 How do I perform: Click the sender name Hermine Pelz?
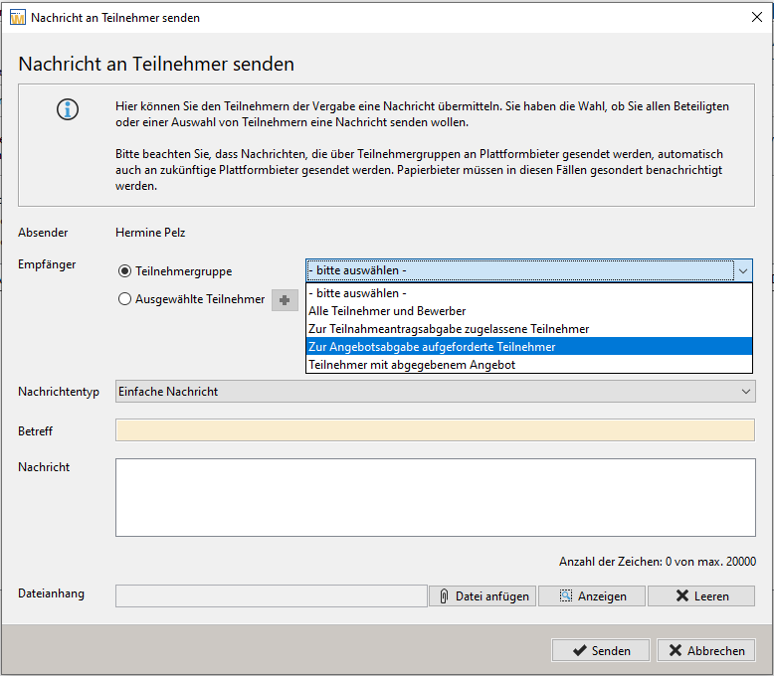[150, 233]
